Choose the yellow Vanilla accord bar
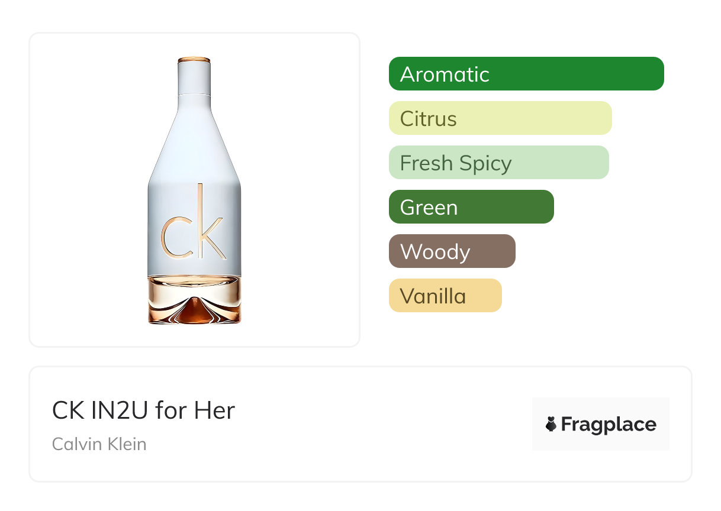Image resolution: width=721 pixels, height=511 pixels. [x=445, y=296]
